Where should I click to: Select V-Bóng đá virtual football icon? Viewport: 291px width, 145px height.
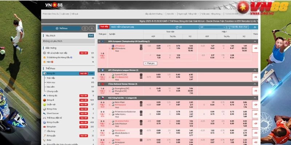[x=44, y=96]
